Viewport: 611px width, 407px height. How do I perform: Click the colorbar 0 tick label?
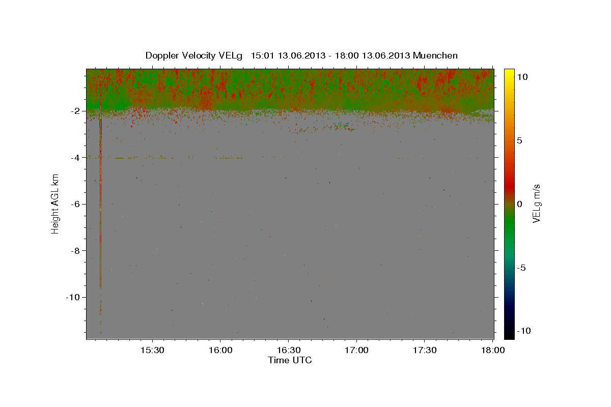click(x=520, y=204)
